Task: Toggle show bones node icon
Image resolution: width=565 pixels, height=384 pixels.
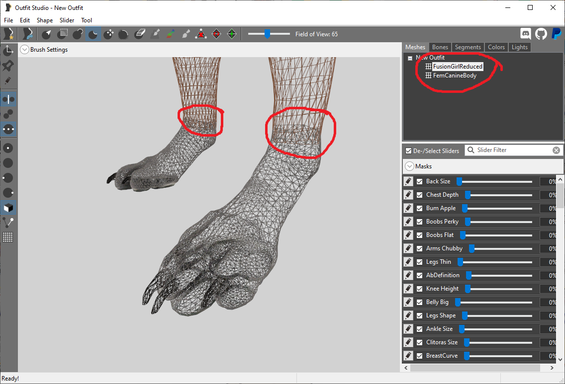Action: [8, 223]
